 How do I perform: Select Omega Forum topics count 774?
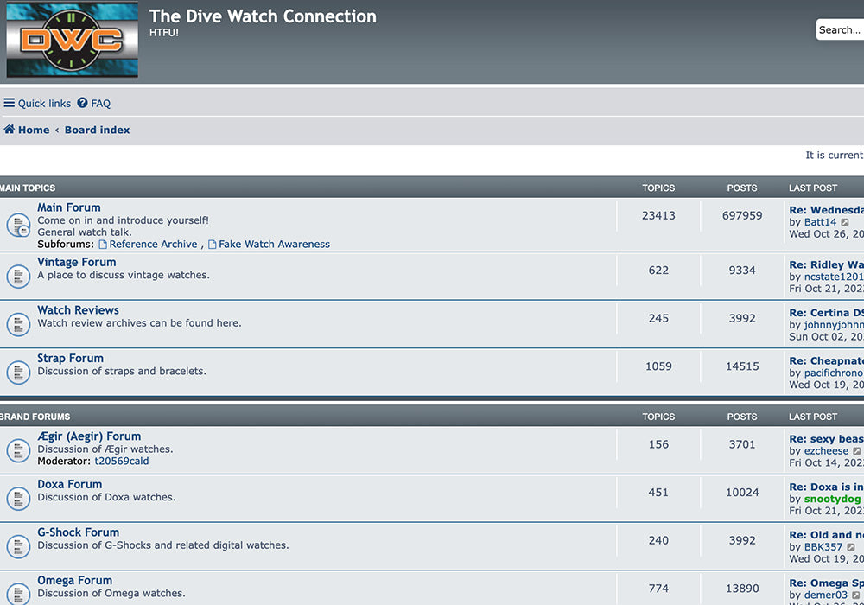click(x=658, y=588)
